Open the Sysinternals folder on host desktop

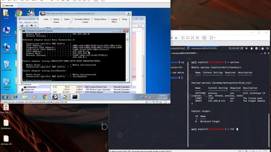coord(6,124)
